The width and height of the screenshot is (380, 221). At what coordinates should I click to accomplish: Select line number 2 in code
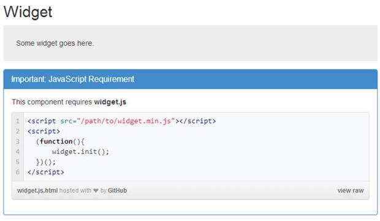click(x=17, y=131)
